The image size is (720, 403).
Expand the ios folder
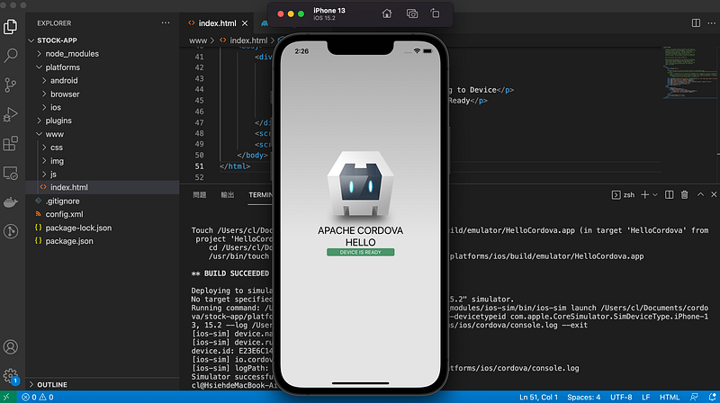pyautogui.click(x=103, y=107)
